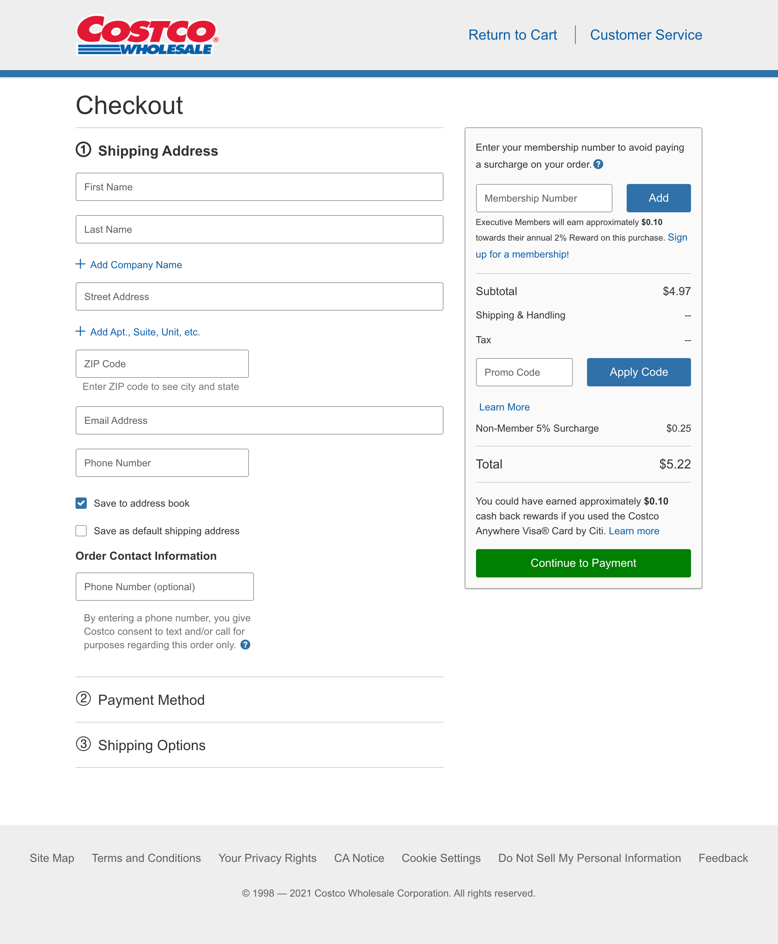Viewport: 778px width, 944px height.
Task: Enable Save as default shipping address
Action: 81,531
